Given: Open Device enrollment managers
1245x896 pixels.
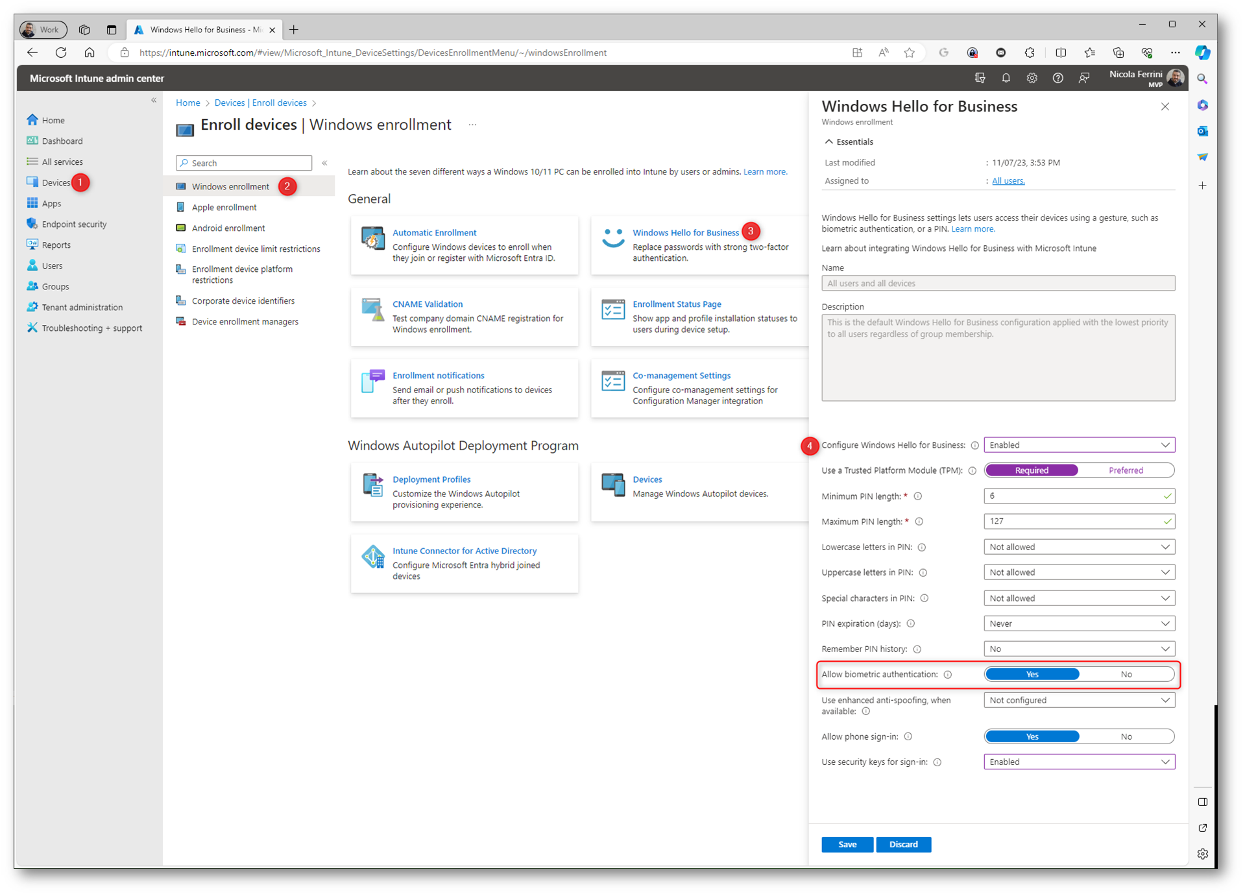Looking at the screenshot, I should (245, 321).
